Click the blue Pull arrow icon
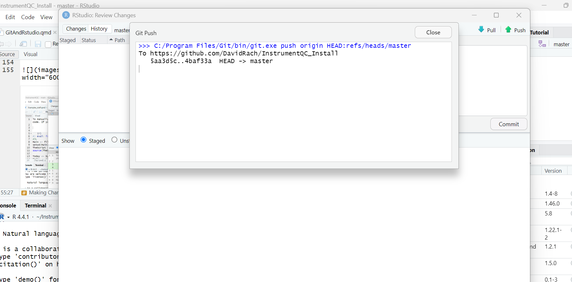 tap(481, 30)
